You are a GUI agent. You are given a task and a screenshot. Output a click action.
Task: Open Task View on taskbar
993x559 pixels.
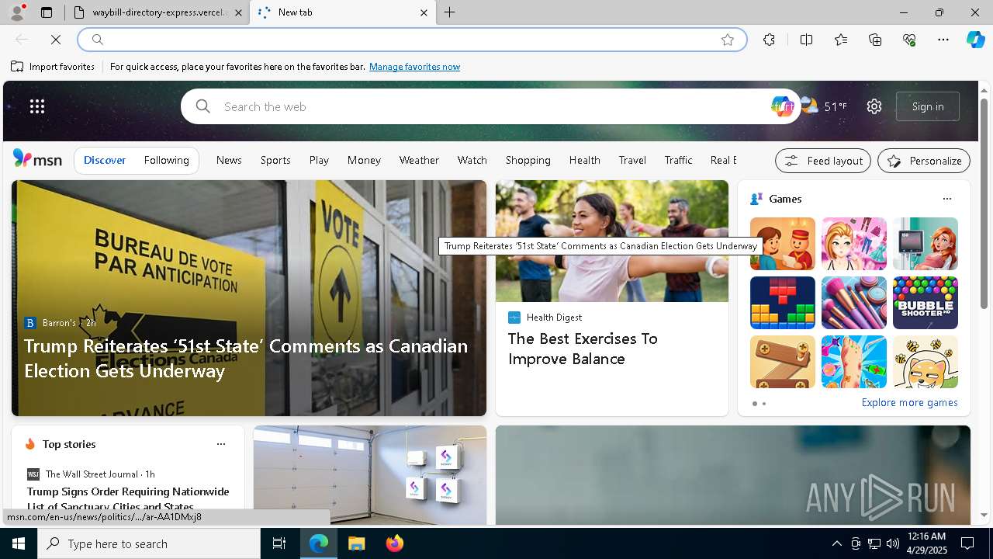(279, 543)
